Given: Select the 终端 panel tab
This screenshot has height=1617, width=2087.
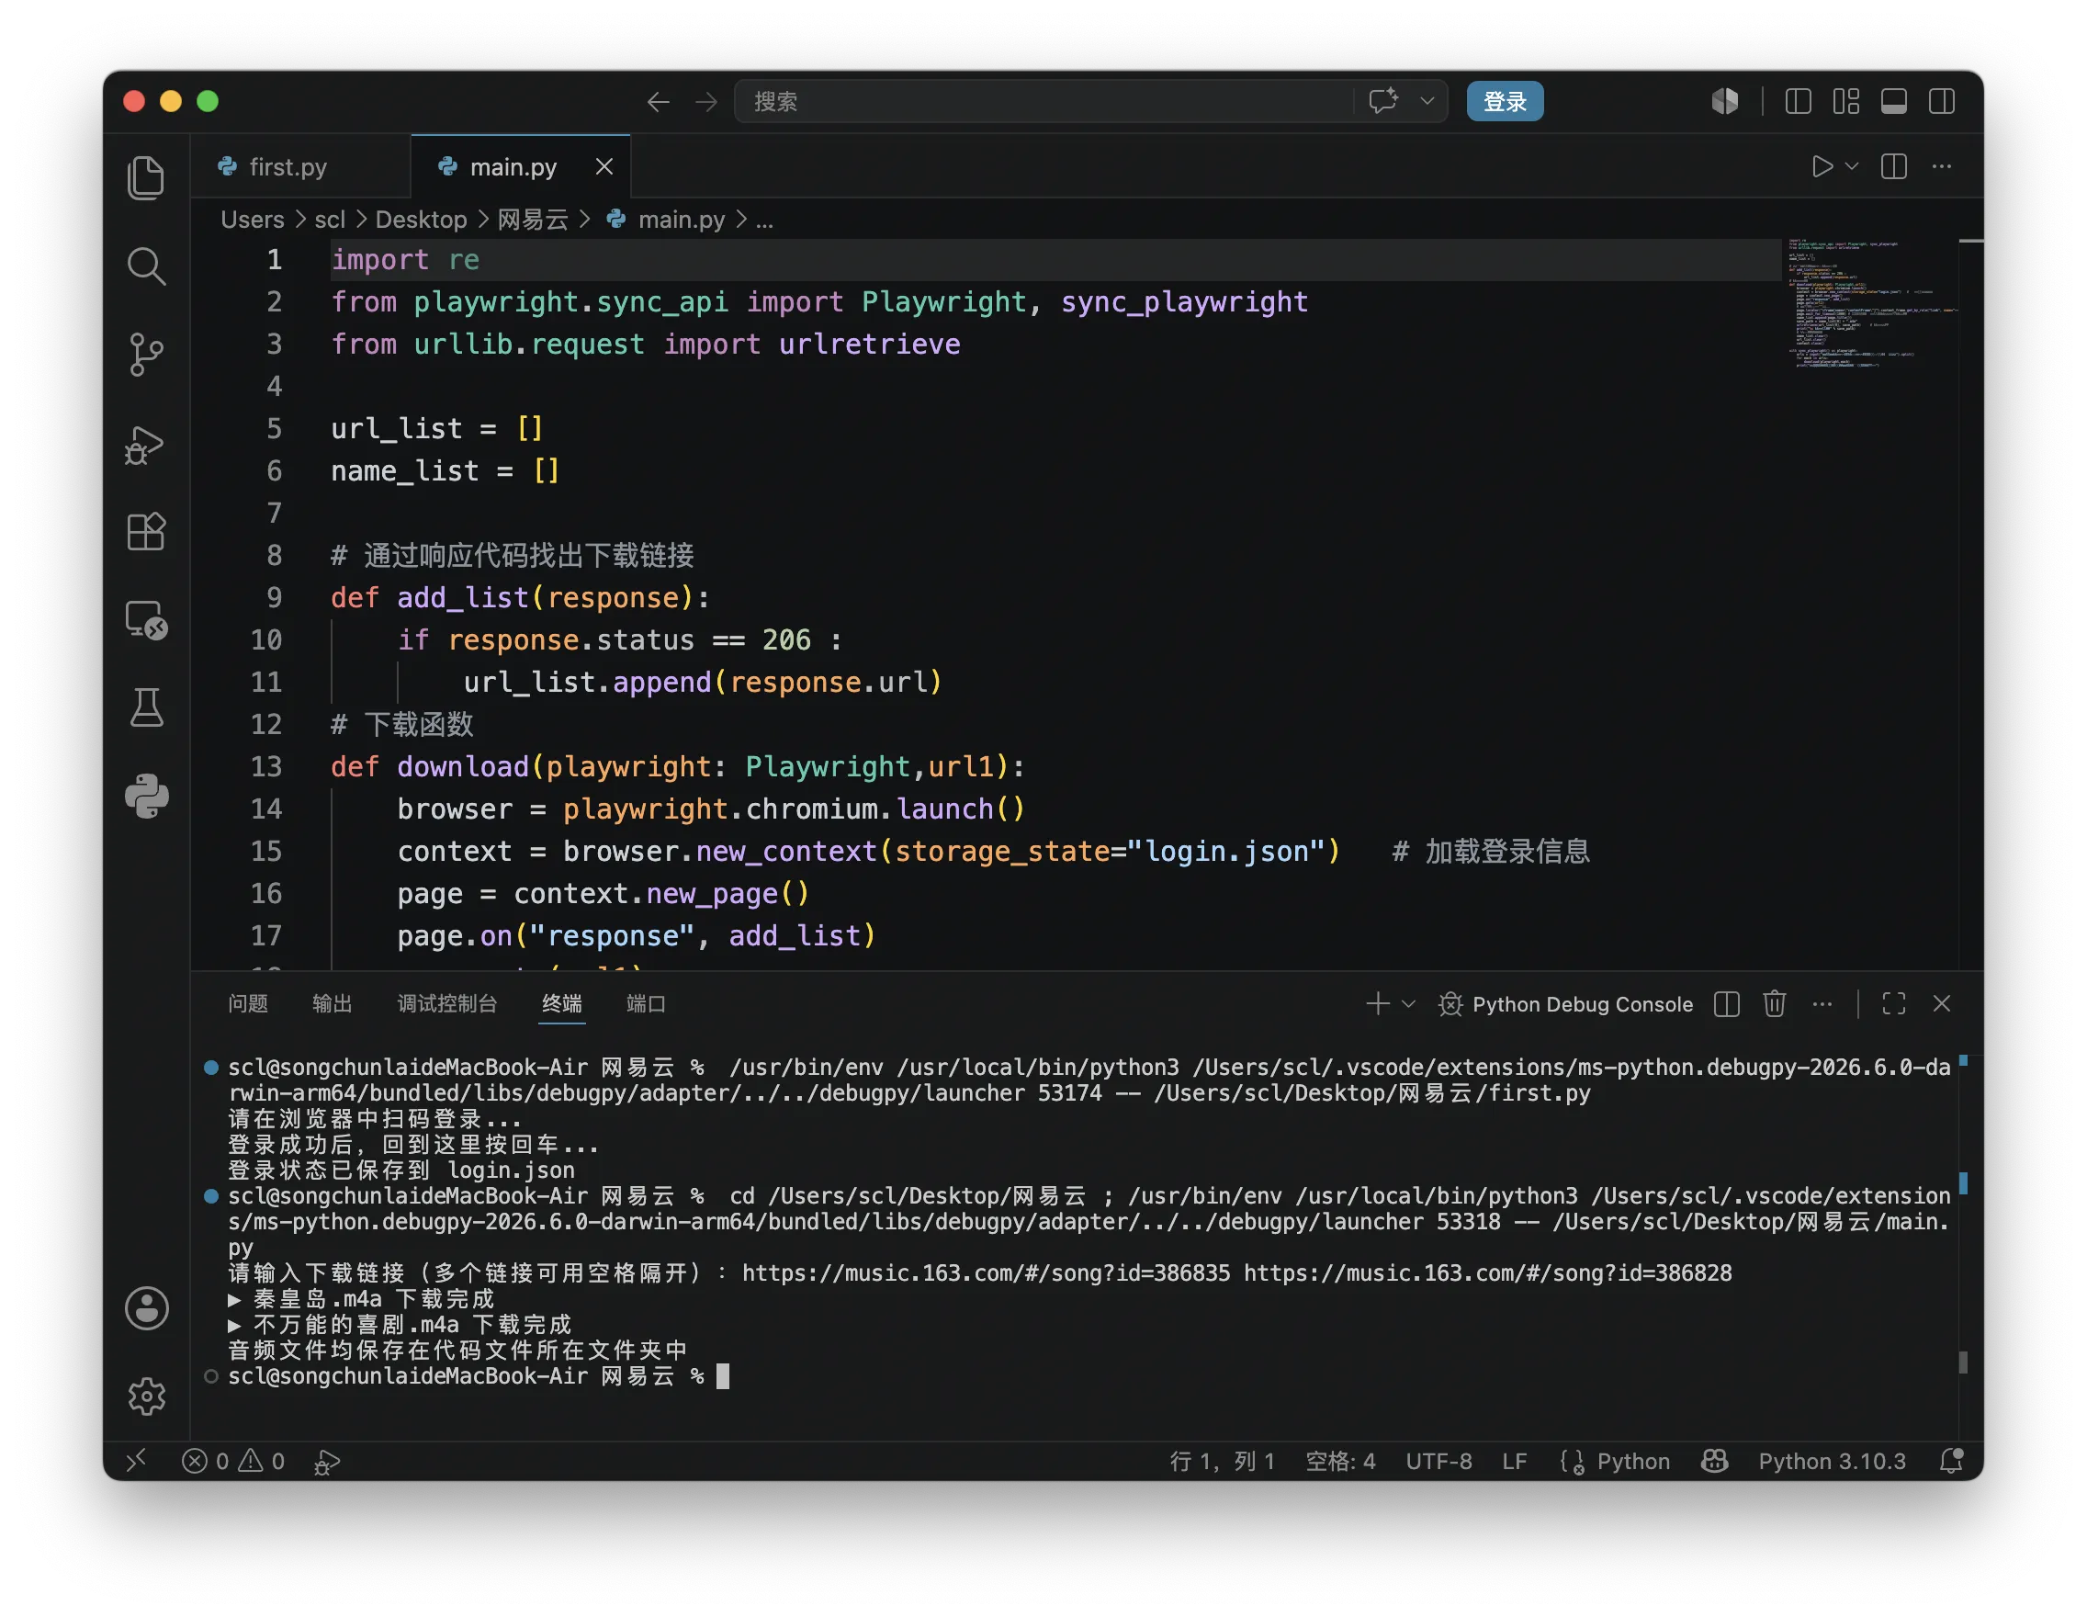Looking at the screenshot, I should (562, 1003).
